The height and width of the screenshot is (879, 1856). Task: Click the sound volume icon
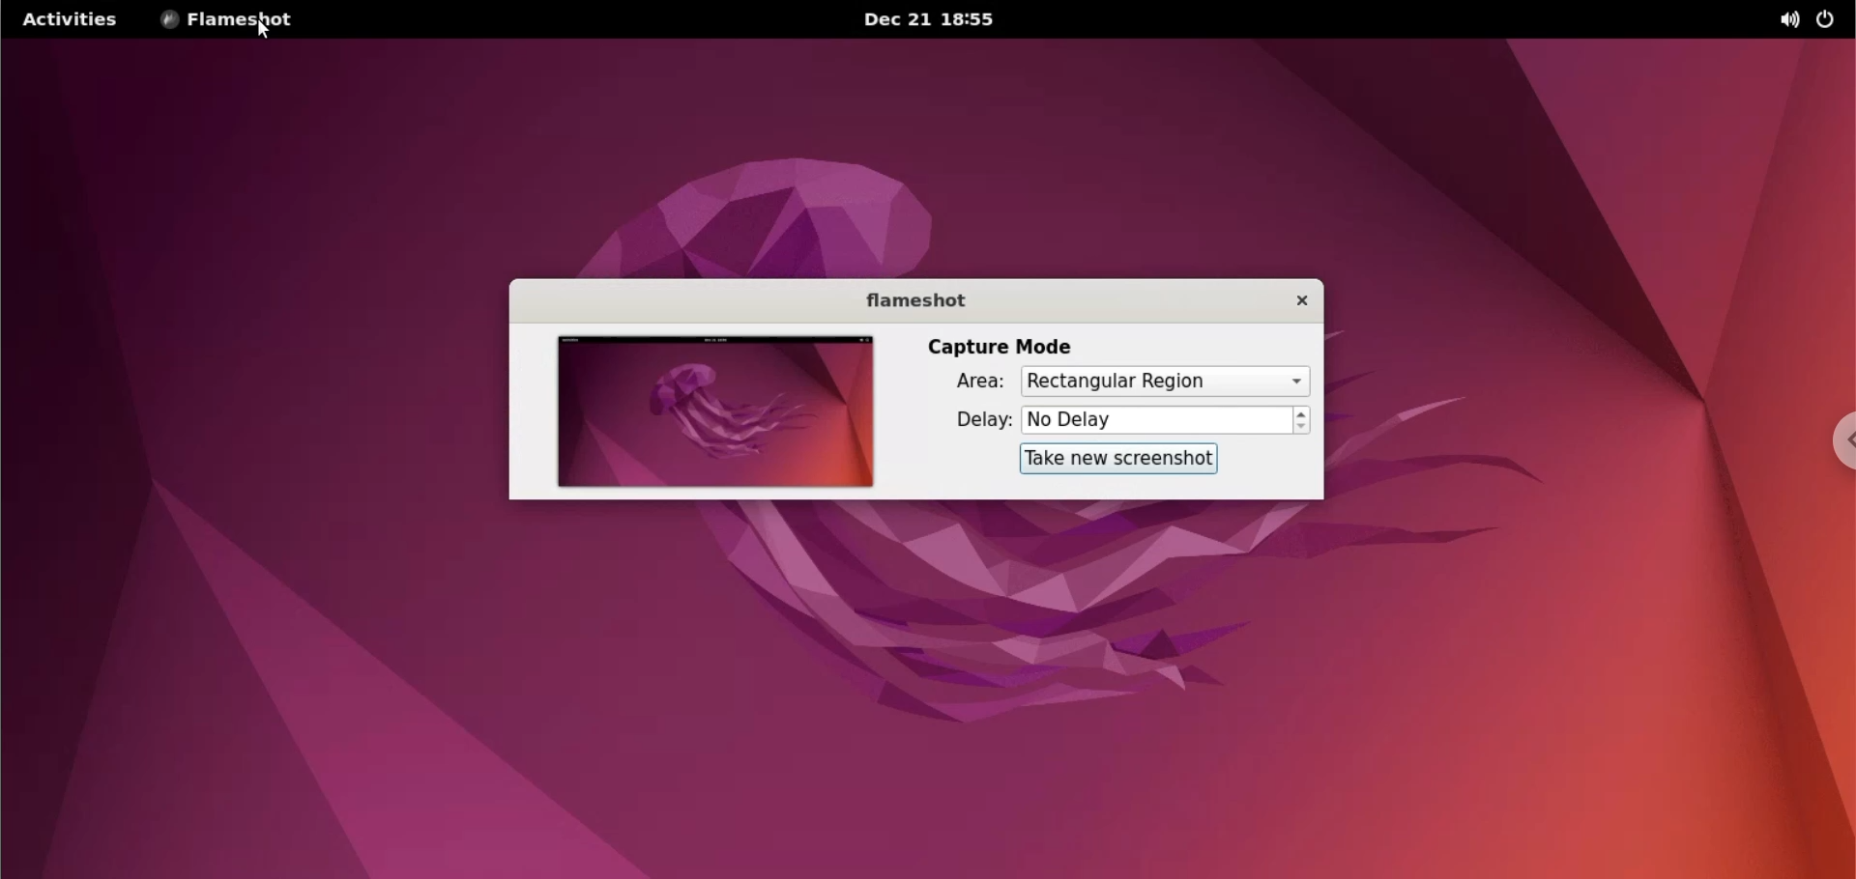[1788, 20]
